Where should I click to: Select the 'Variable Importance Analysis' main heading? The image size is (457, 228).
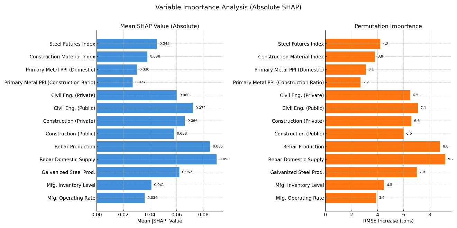(228, 7)
